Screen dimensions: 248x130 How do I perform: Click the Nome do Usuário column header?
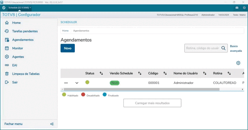pos(186,73)
